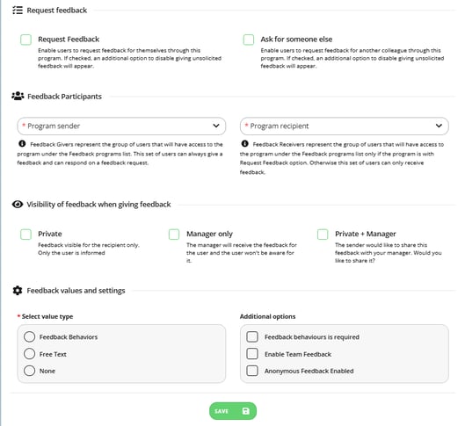The height and width of the screenshot is (426, 465).
Task: Click the info icon under Program sender
Action: [22, 144]
